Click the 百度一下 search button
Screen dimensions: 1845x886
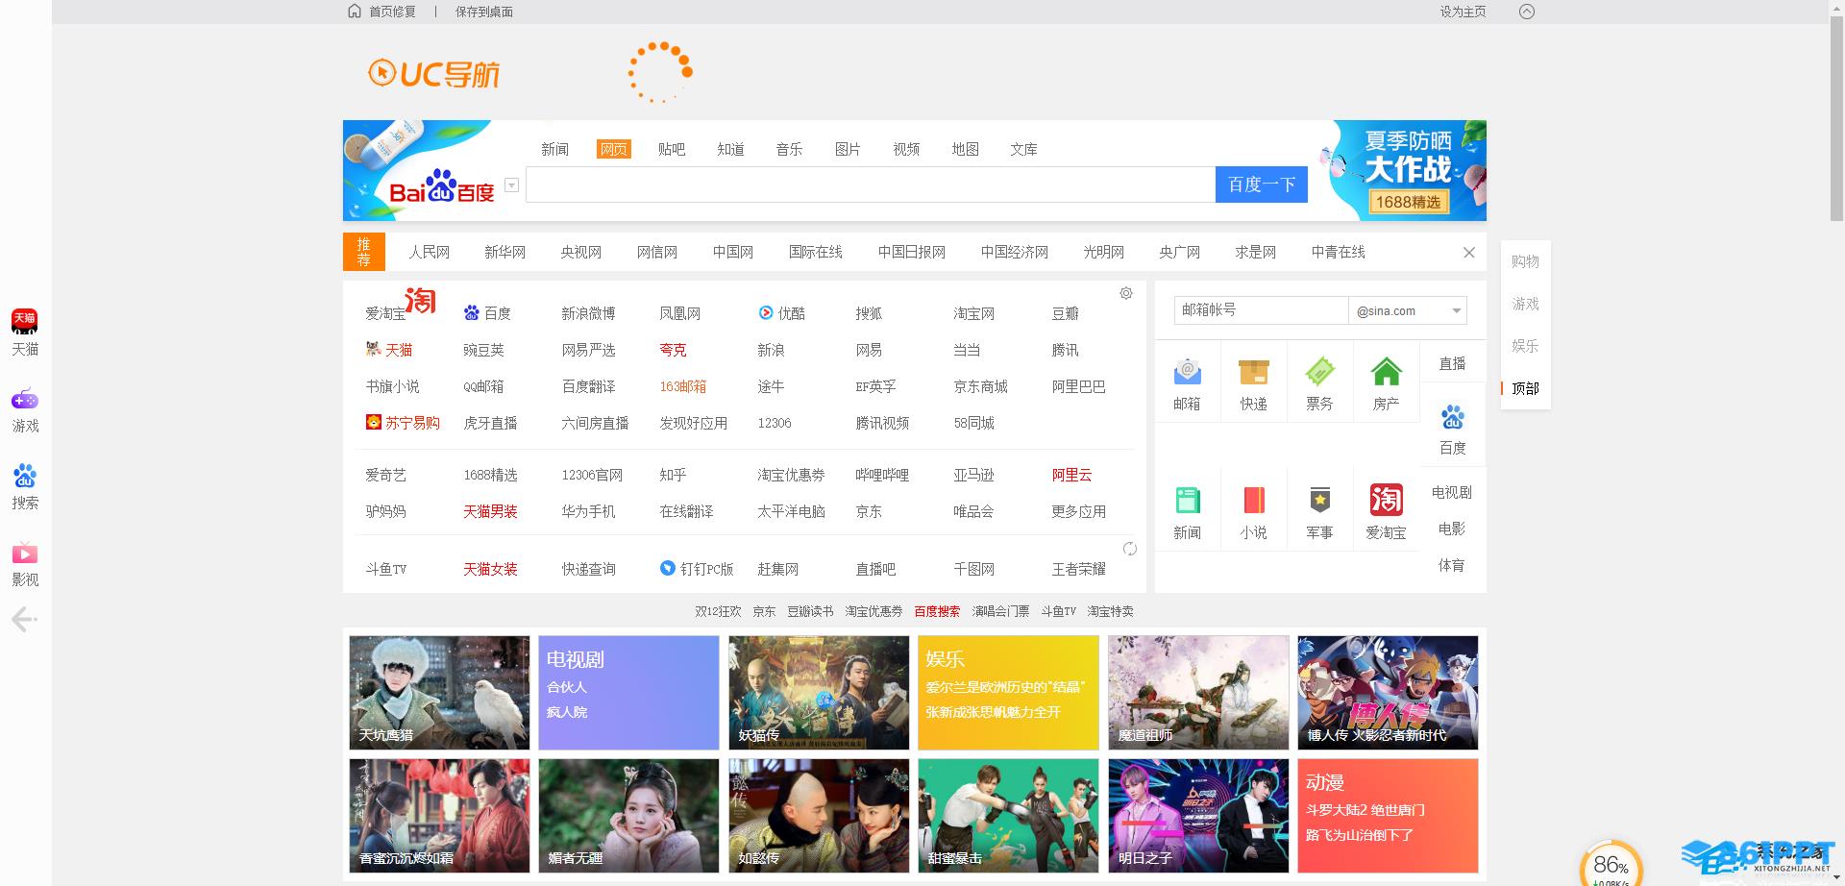pyautogui.click(x=1262, y=185)
